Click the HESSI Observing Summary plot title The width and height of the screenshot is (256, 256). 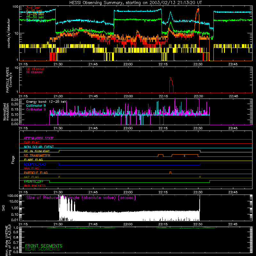pos(135,3)
